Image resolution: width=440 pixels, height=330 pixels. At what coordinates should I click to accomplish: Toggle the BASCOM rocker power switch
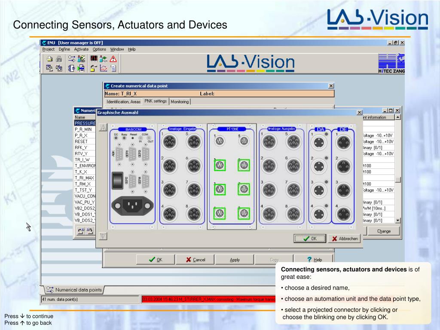(118, 180)
